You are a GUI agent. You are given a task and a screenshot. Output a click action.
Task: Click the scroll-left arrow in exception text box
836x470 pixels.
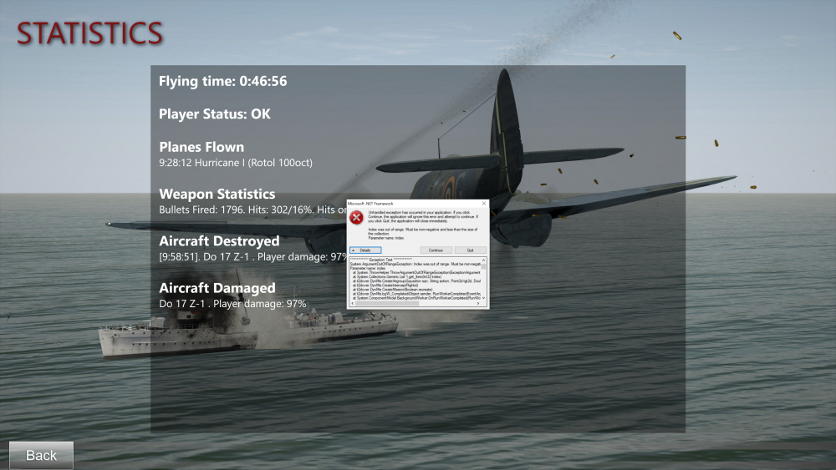tap(353, 303)
